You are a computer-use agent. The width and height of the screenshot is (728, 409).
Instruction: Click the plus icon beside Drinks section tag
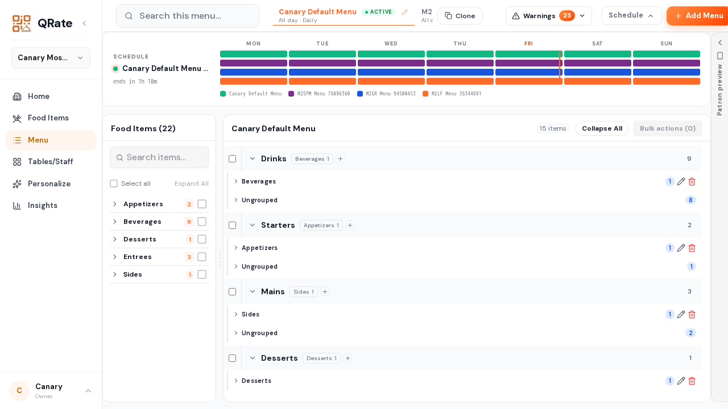point(340,159)
